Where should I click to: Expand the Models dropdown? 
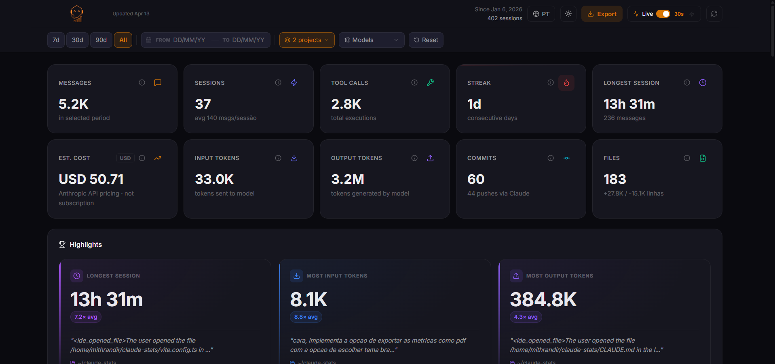(371, 40)
